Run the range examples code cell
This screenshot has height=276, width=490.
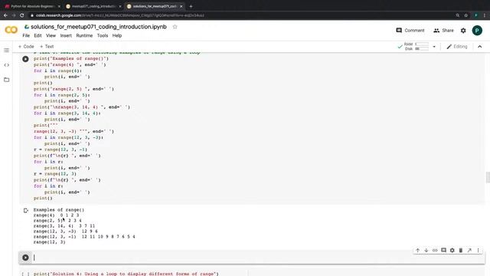[x=25, y=59]
